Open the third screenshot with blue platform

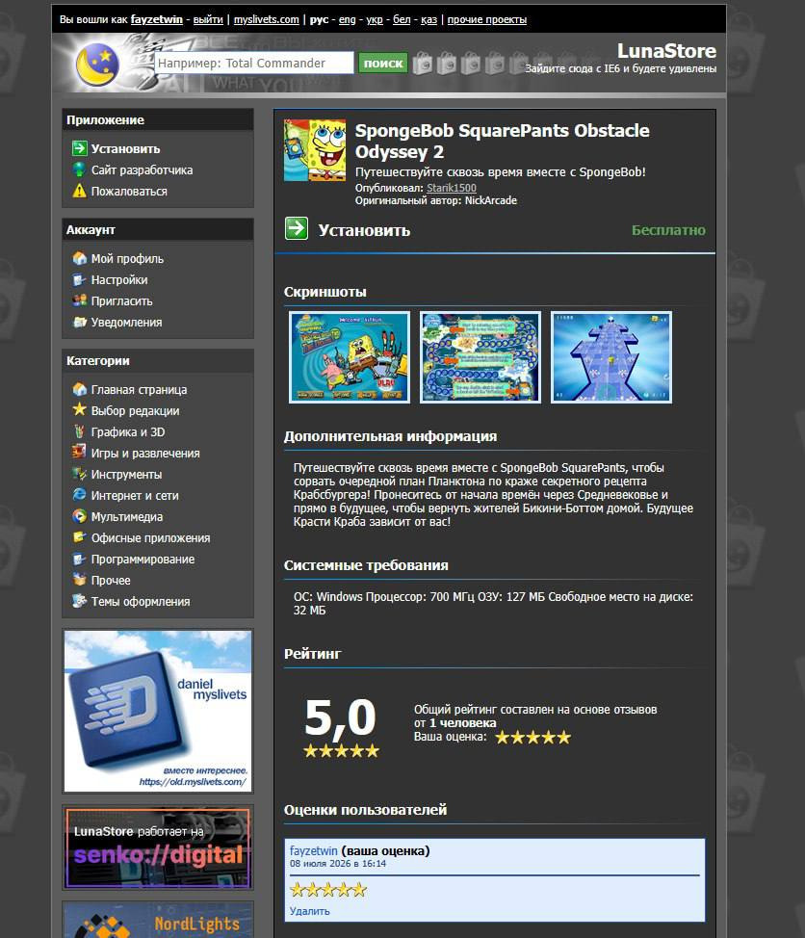click(611, 357)
